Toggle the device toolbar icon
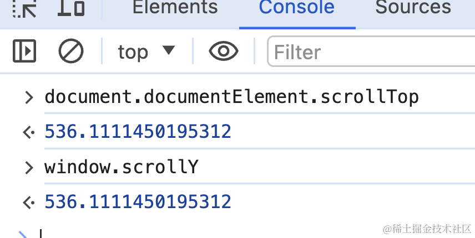Image resolution: width=475 pixels, height=238 pixels. [72, 8]
